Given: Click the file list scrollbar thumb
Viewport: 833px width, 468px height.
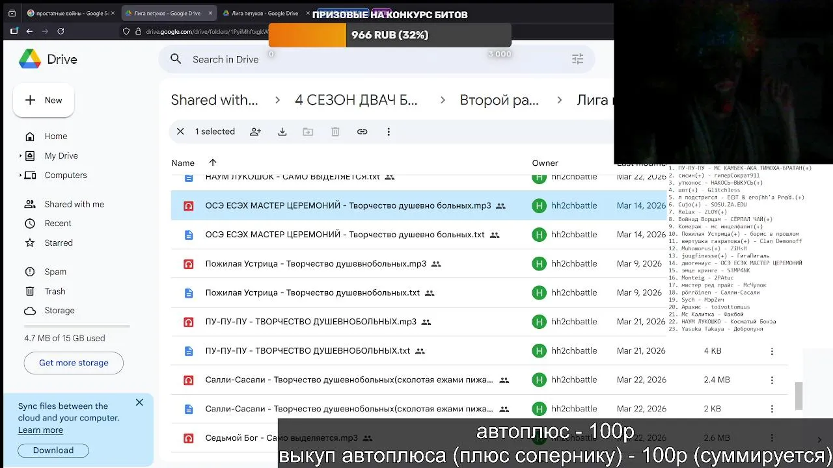Looking at the screenshot, I should [799, 396].
